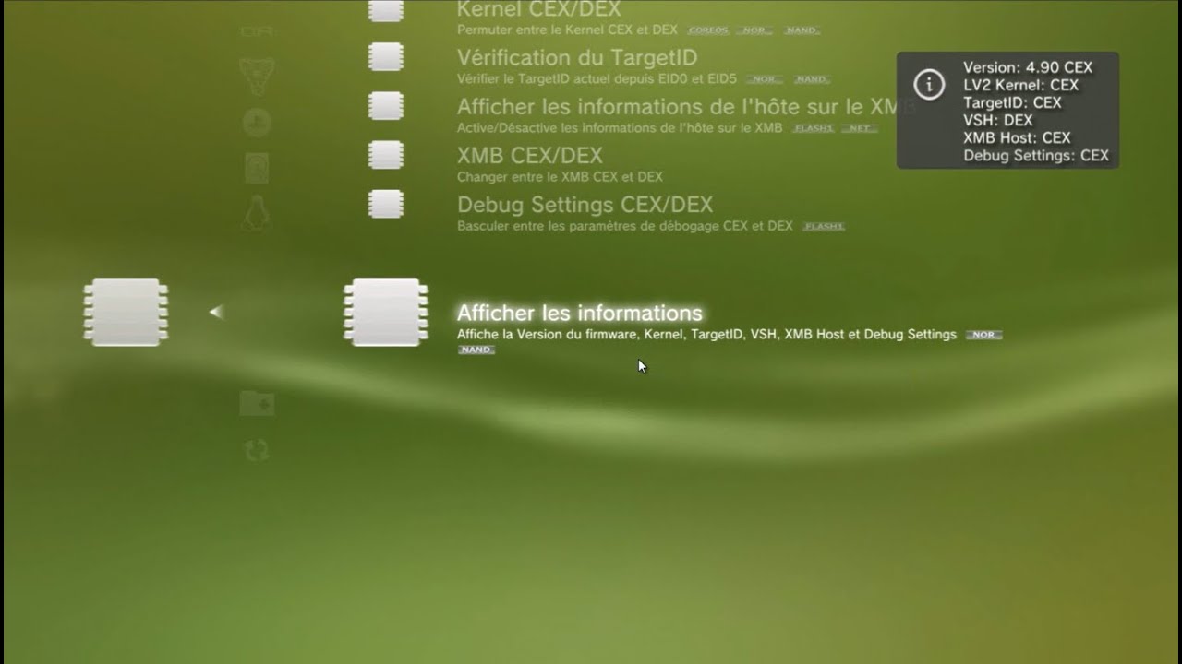Click the NAND tag on the TargetID verification row
Screen dimensions: 1182x664
coord(812,79)
